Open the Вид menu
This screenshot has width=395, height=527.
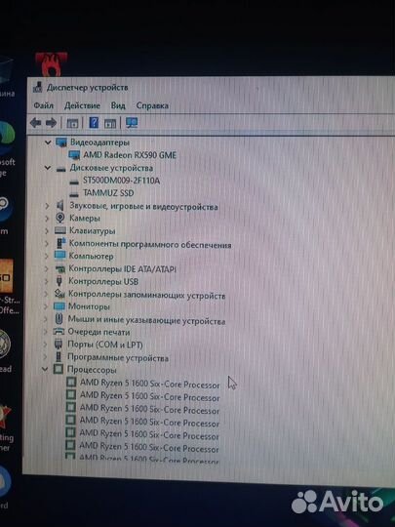coord(118,105)
